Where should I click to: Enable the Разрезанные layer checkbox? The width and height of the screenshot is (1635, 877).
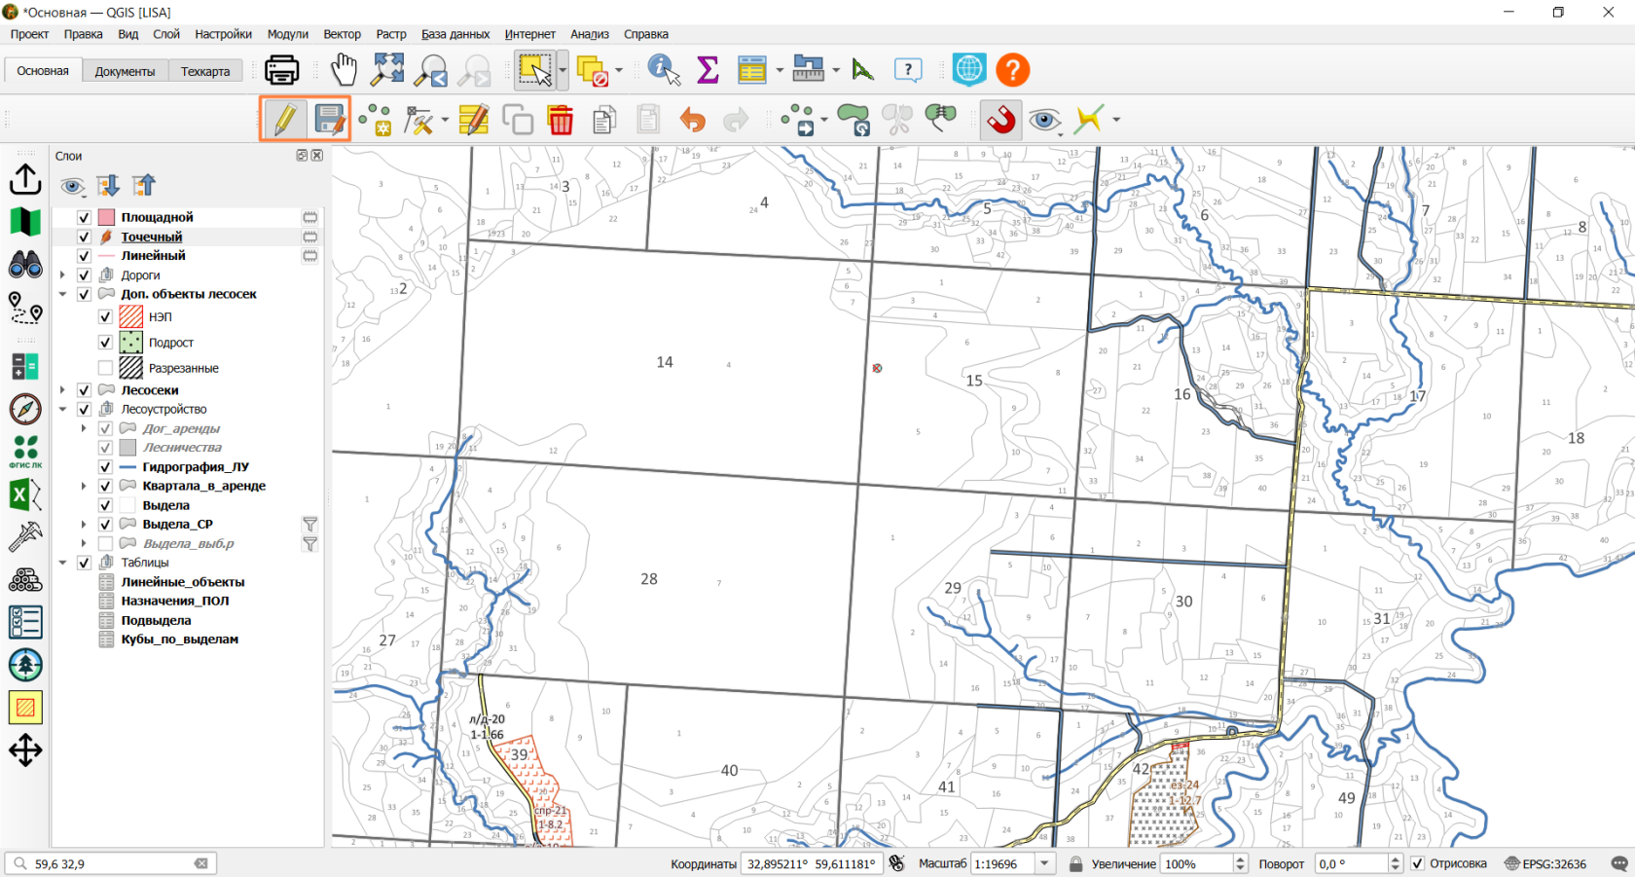pos(105,368)
